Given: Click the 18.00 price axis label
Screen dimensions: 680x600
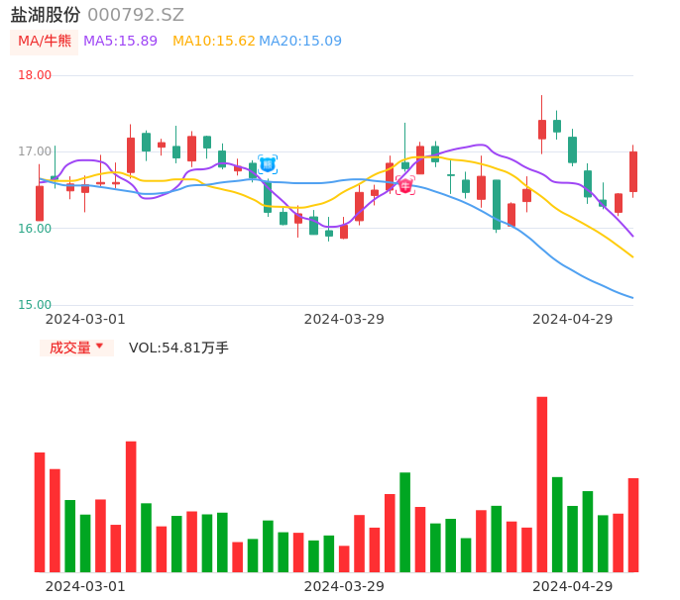Looking at the screenshot, I should coord(35,75).
